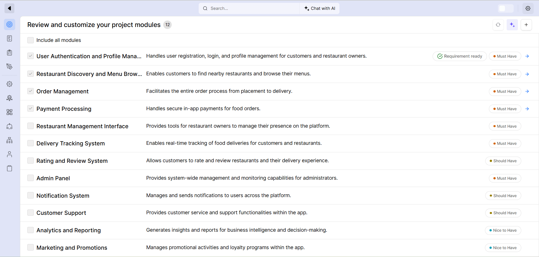Check Delivery Tracking System checkbox
Screen dimensions: 539x257
point(30,143)
